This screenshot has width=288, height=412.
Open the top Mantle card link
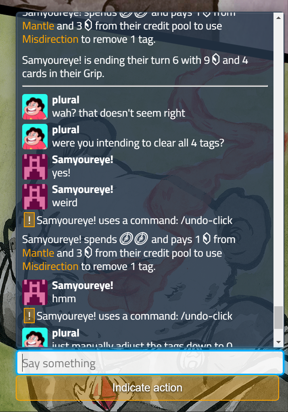[38, 26]
